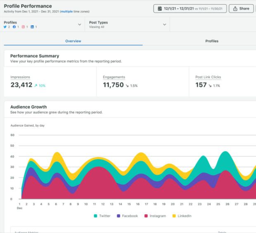
Task: Click the LinkedIn icon under Profiles
Action: tap(31, 27)
